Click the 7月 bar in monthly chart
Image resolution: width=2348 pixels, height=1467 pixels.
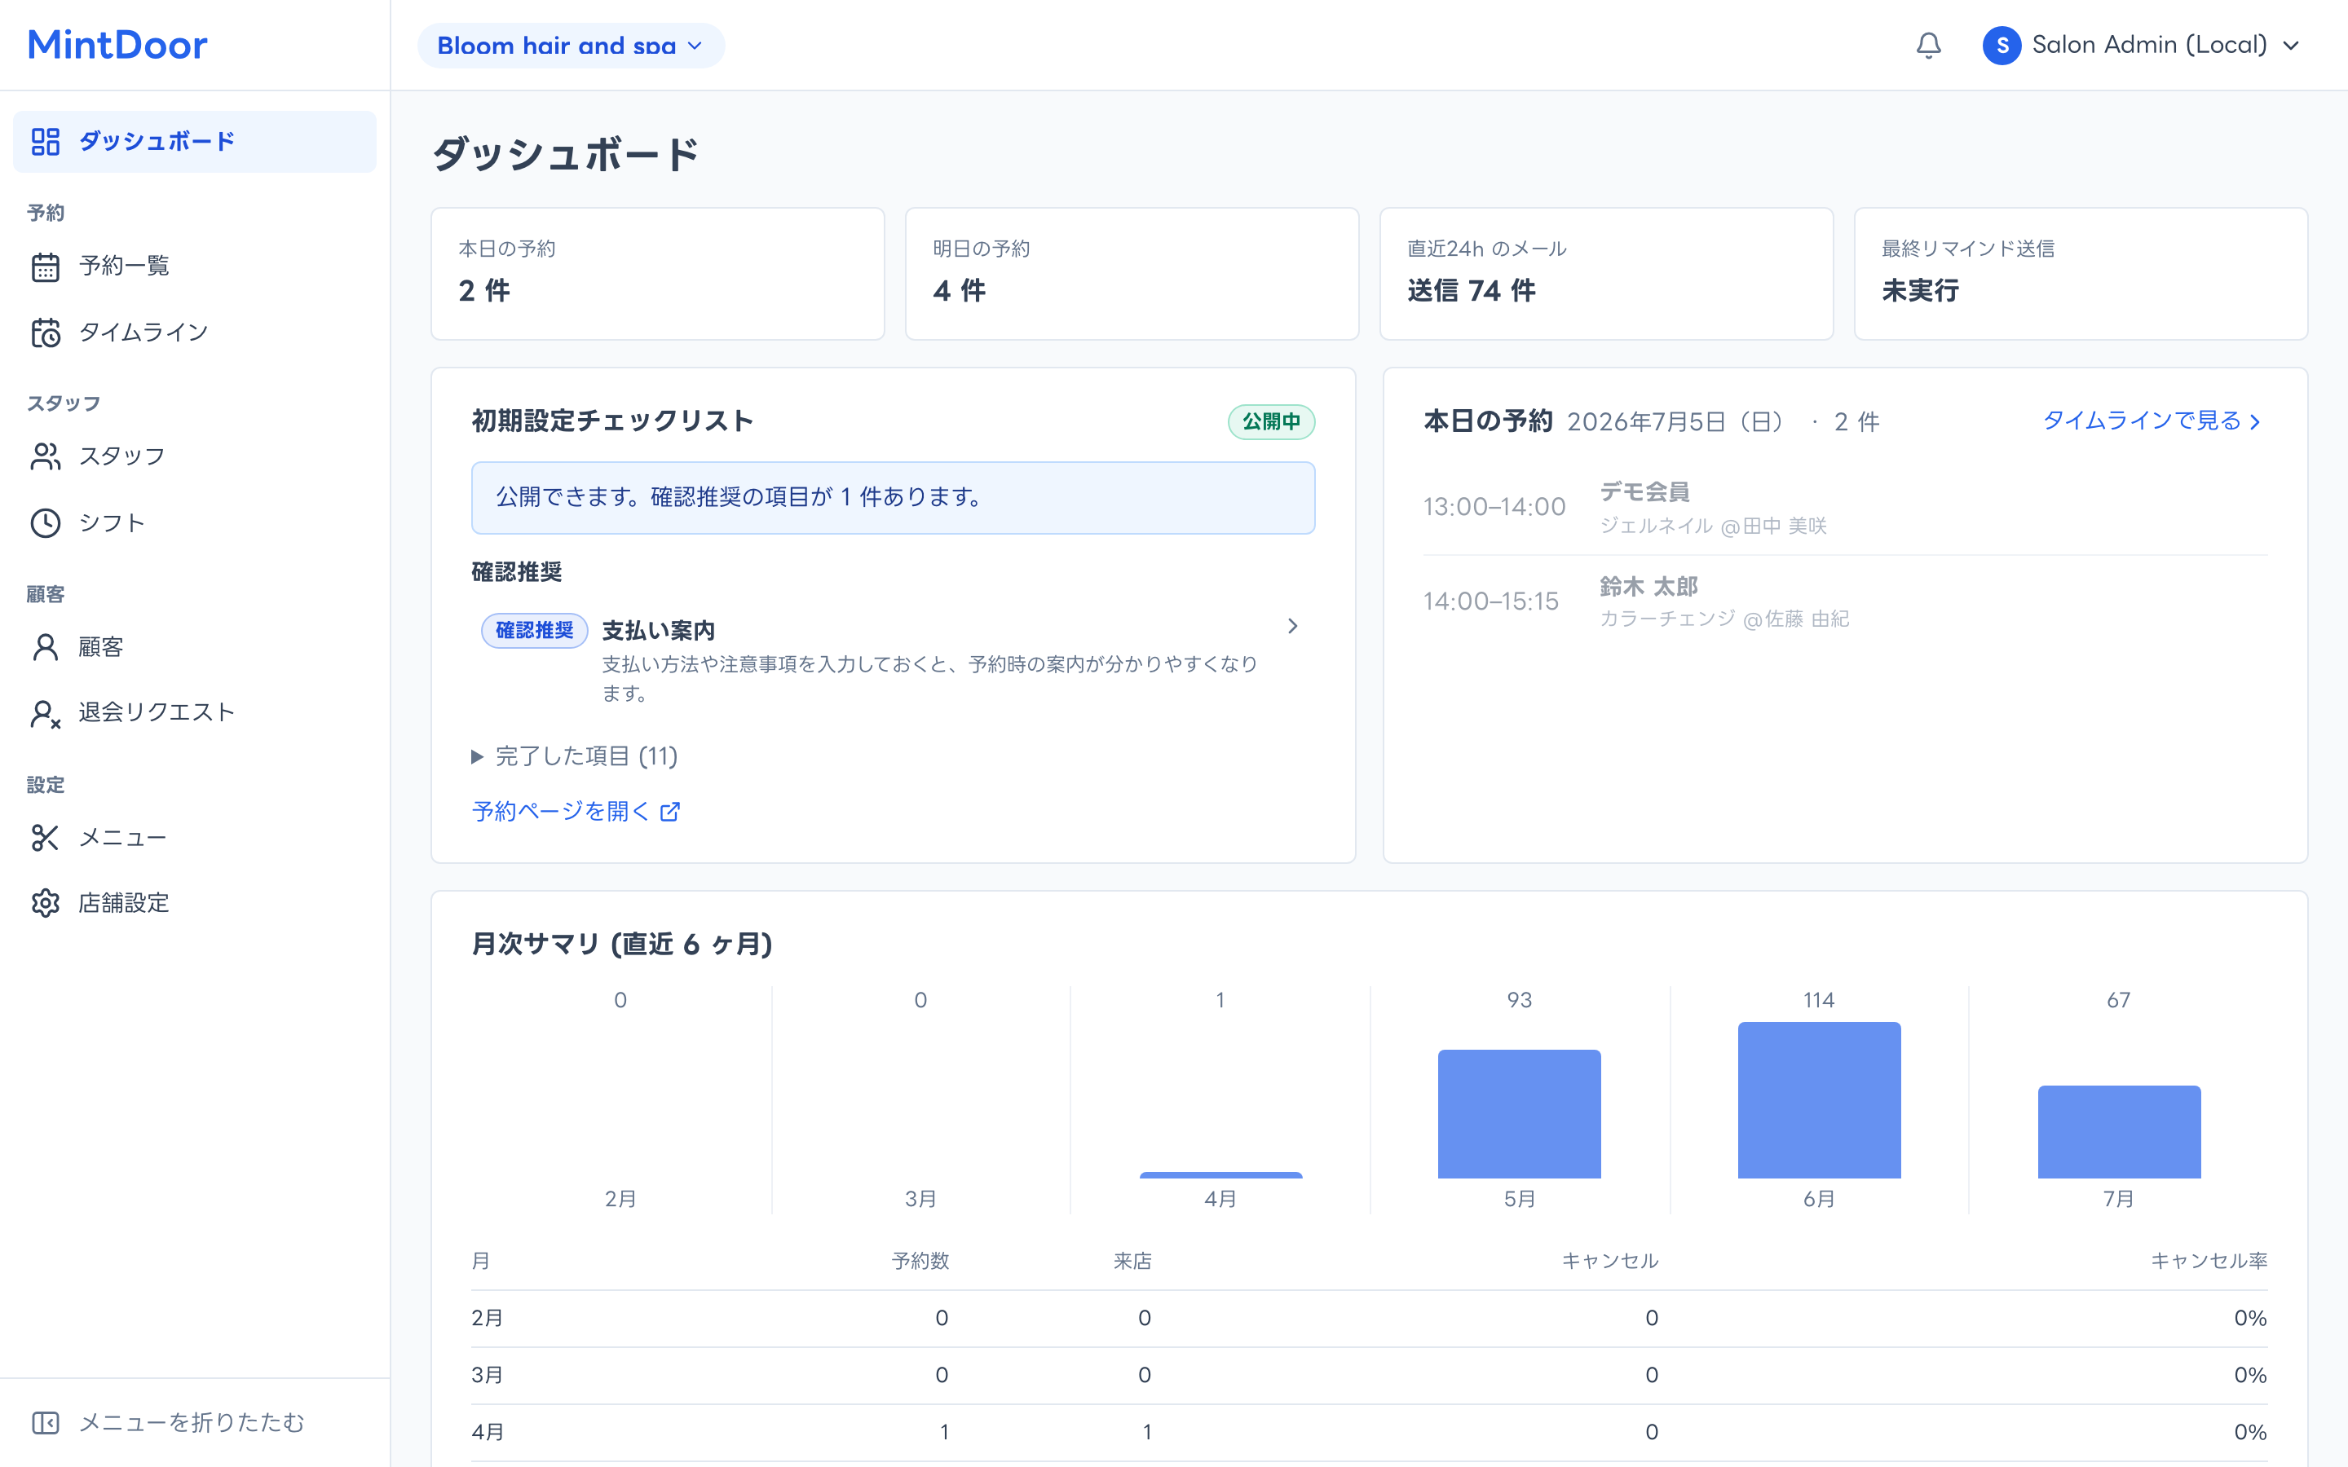point(2119,1132)
